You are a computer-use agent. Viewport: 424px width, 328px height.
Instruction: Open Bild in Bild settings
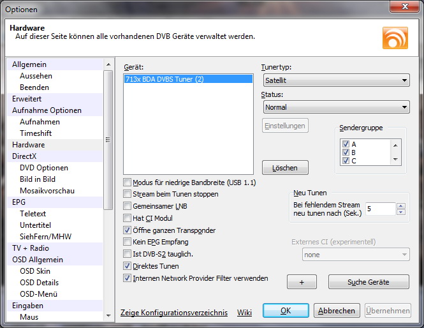point(55,179)
